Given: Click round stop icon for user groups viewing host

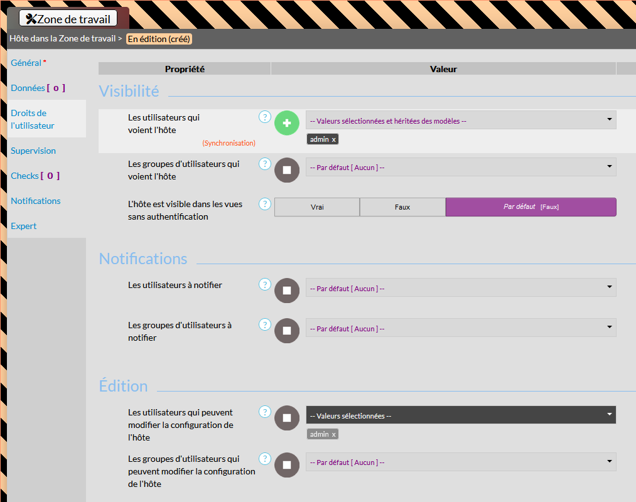Looking at the screenshot, I should click(x=287, y=169).
